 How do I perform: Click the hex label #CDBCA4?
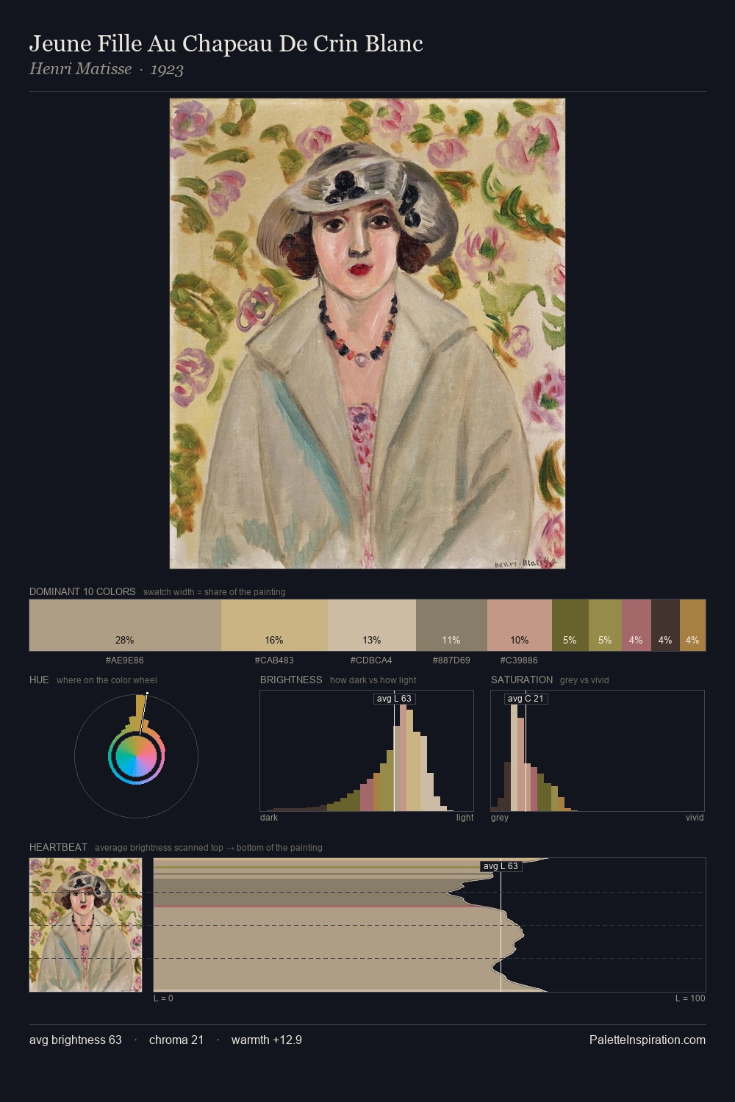click(372, 660)
